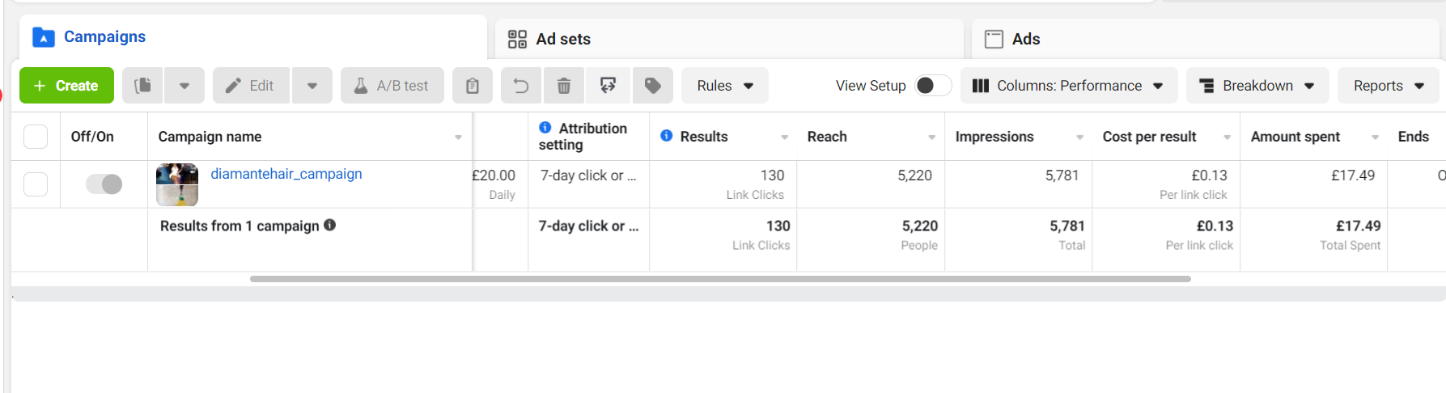Open the Rules dropdown menu
Screen dimensions: 1446x393
pos(725,86)
